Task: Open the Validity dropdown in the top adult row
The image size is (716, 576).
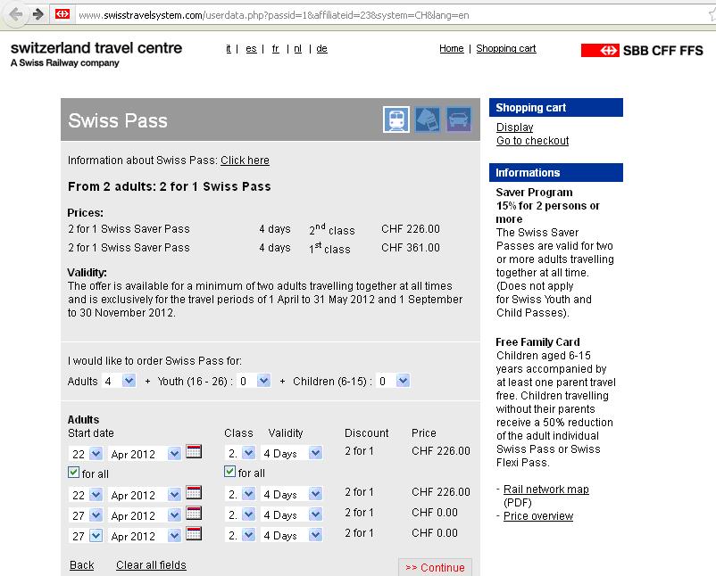Action: coord(292,453)
